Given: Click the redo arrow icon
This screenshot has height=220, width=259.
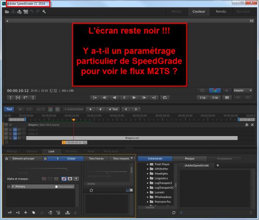Looking at the screenshot, I should click(x=38, y=12).
